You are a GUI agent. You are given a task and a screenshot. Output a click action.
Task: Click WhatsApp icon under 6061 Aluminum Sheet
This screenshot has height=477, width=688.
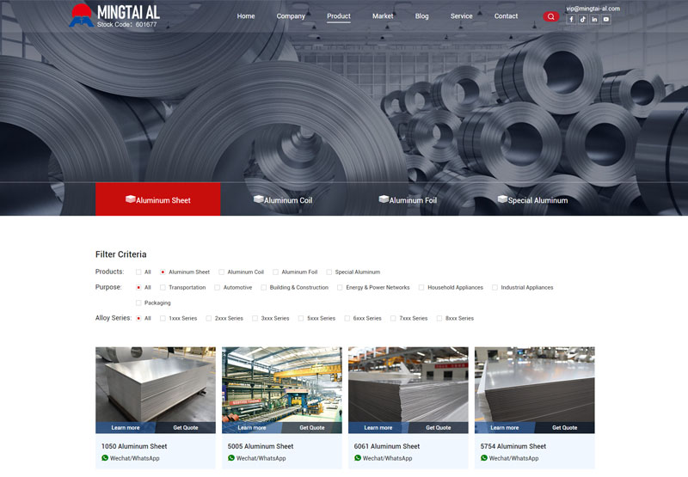click(358, 458)
